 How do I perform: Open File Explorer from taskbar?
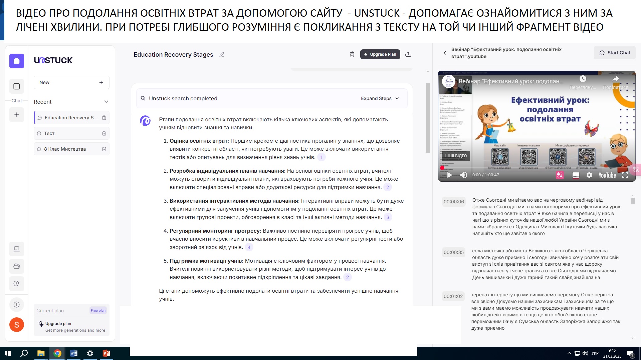point(41,353)
